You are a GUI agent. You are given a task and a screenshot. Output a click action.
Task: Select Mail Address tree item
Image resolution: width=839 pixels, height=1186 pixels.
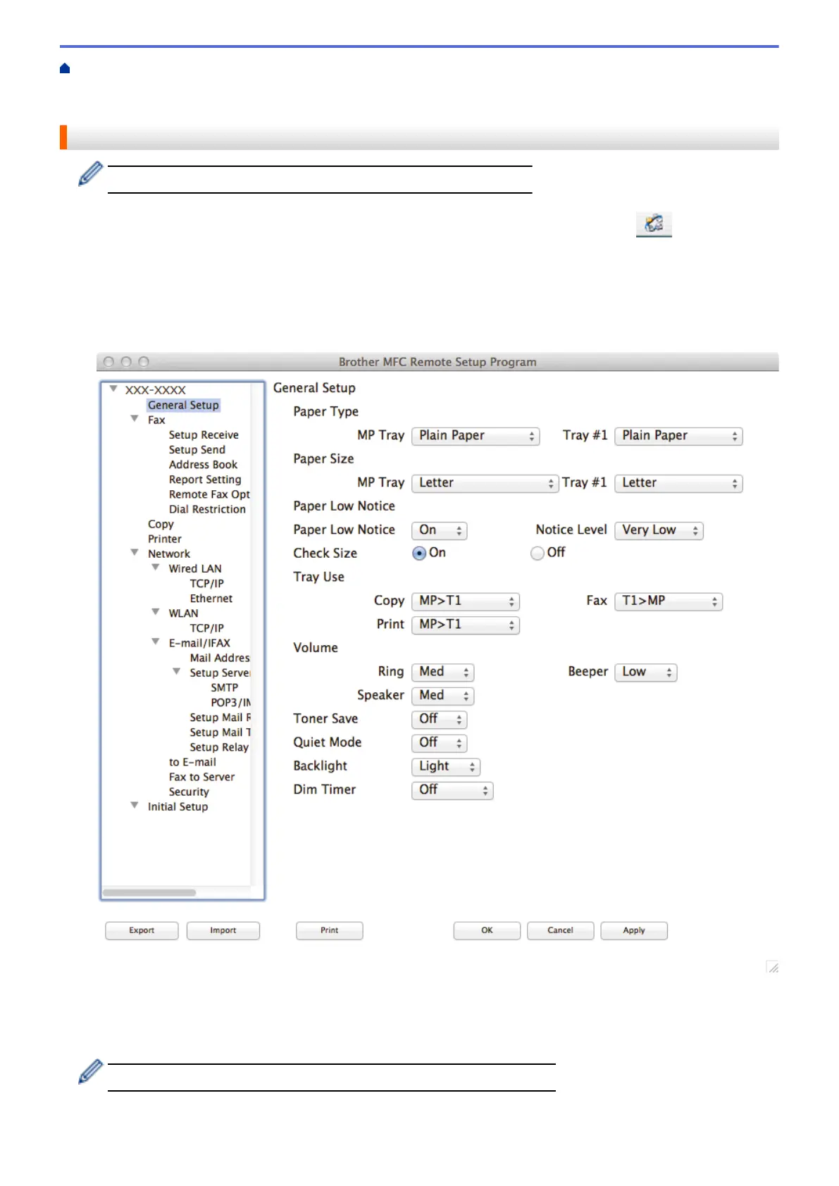(x=220, y=658)
